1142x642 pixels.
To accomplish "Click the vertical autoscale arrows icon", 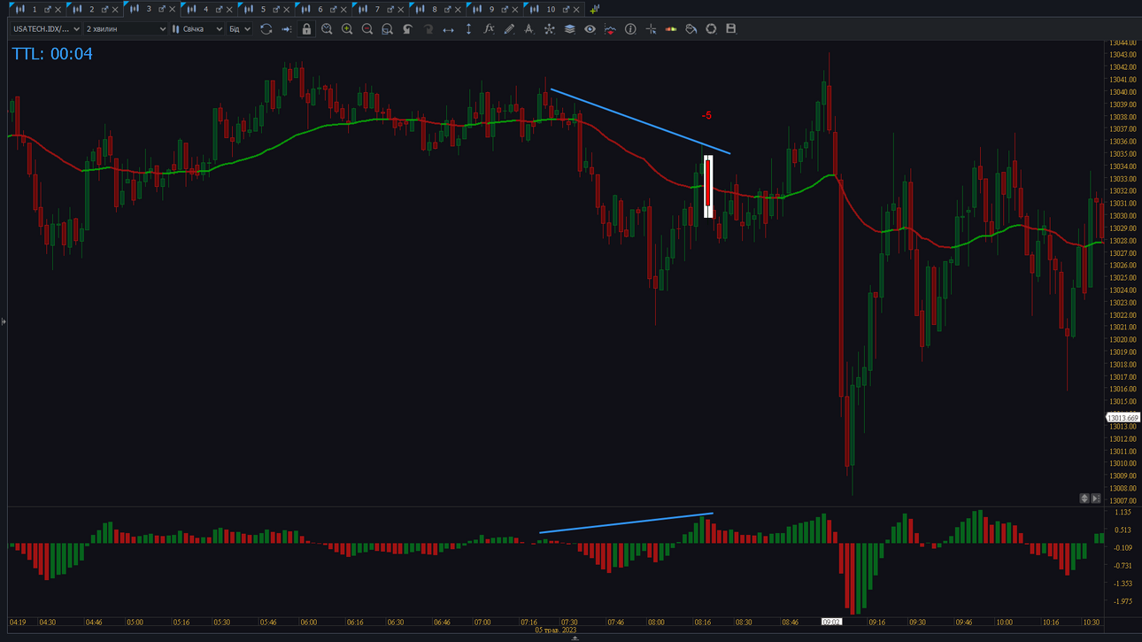I will 468,29.
